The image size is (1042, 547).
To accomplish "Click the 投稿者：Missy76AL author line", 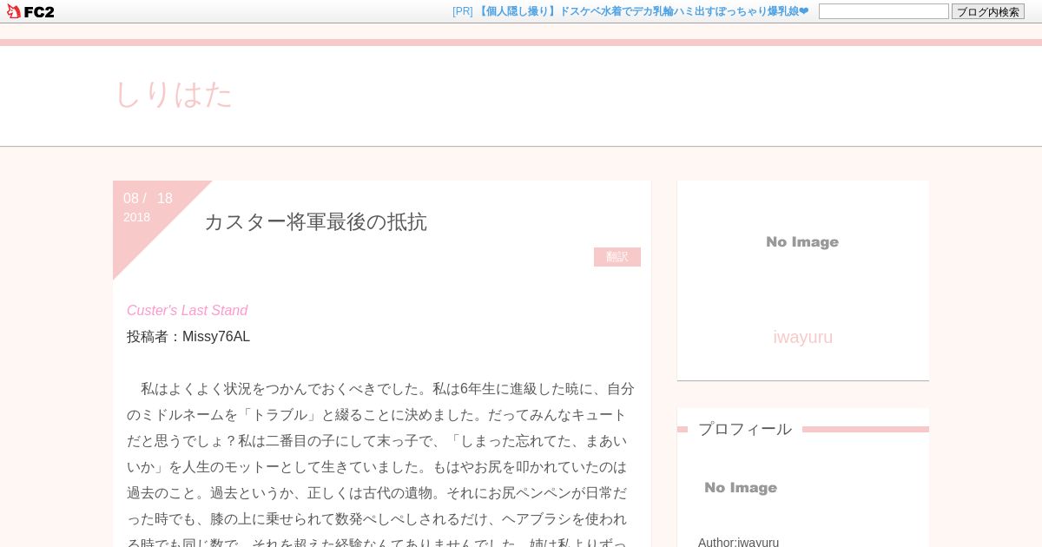I will [x=188, y=336].
